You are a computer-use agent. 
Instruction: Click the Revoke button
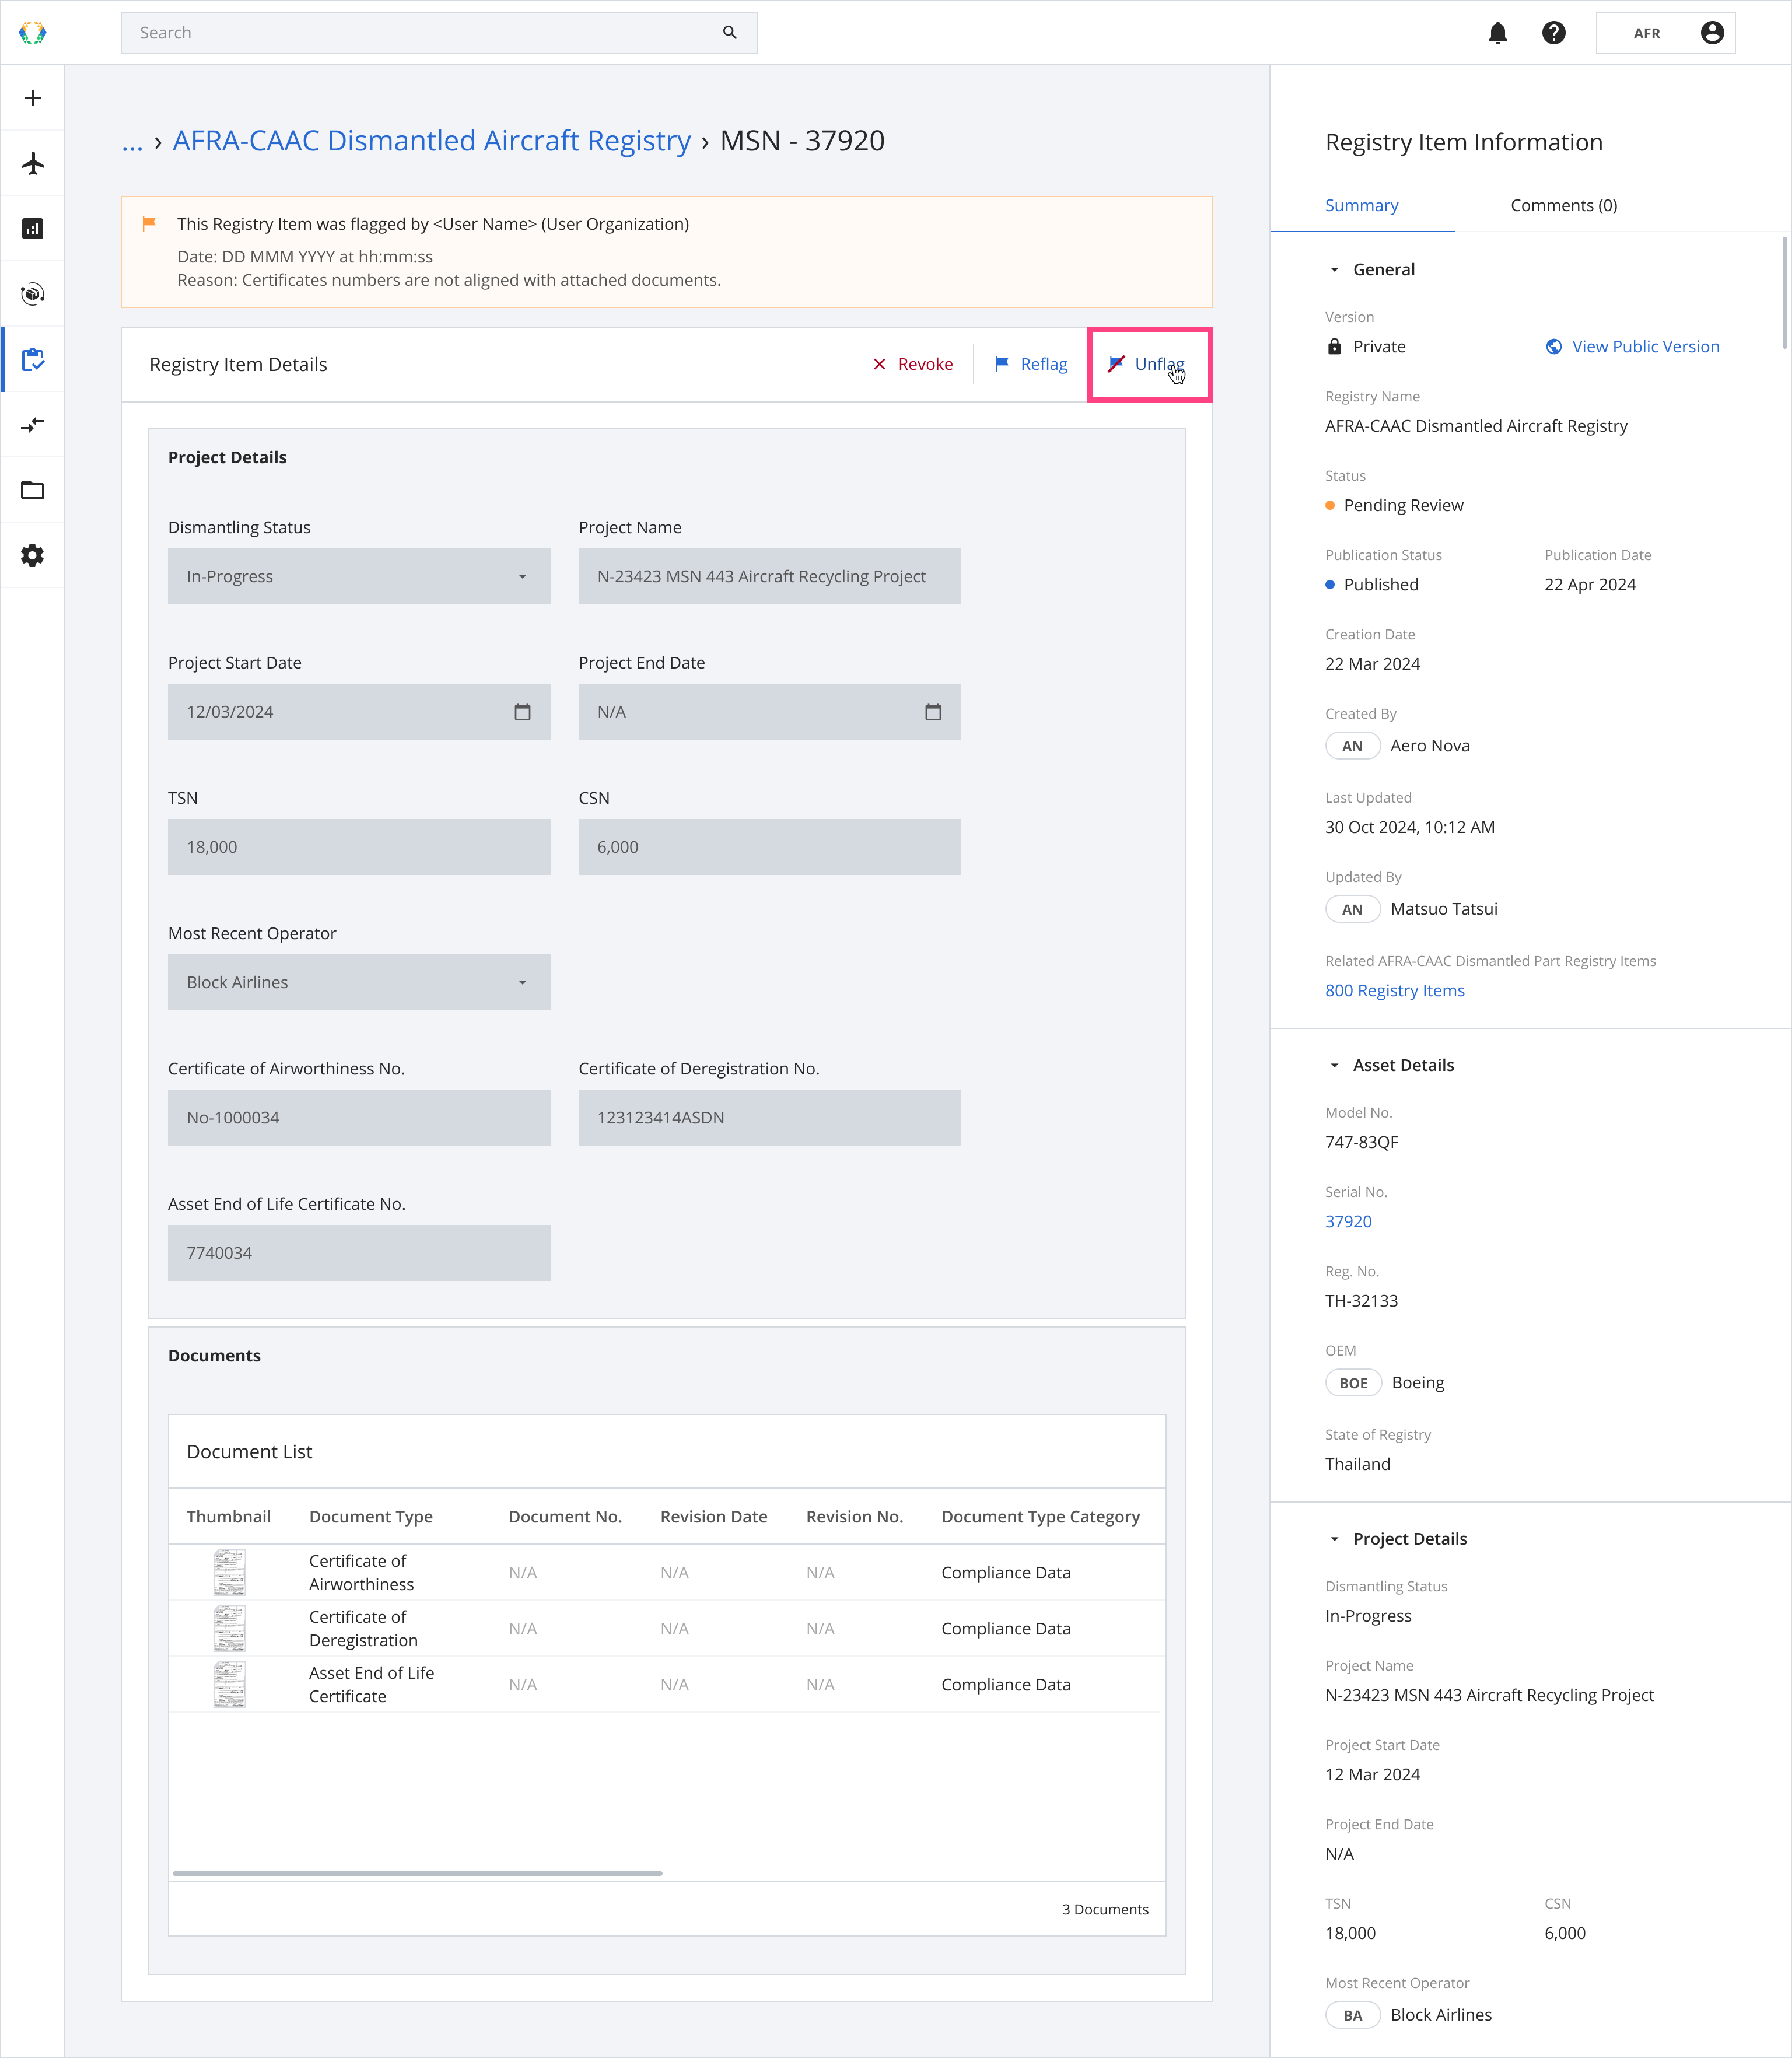tap(912, 364)
